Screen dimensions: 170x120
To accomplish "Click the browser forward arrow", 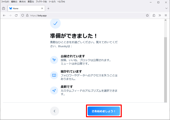I will coord(10,15).
